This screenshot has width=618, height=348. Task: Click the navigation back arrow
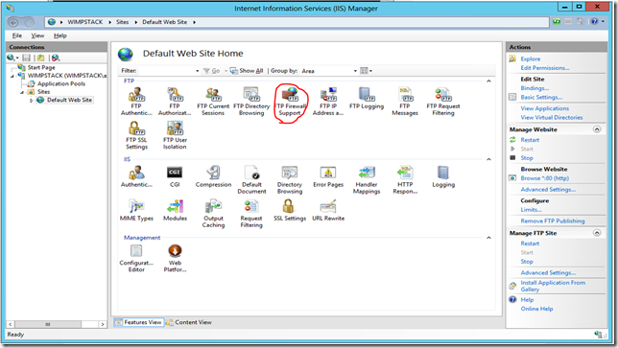coord(13,22)
